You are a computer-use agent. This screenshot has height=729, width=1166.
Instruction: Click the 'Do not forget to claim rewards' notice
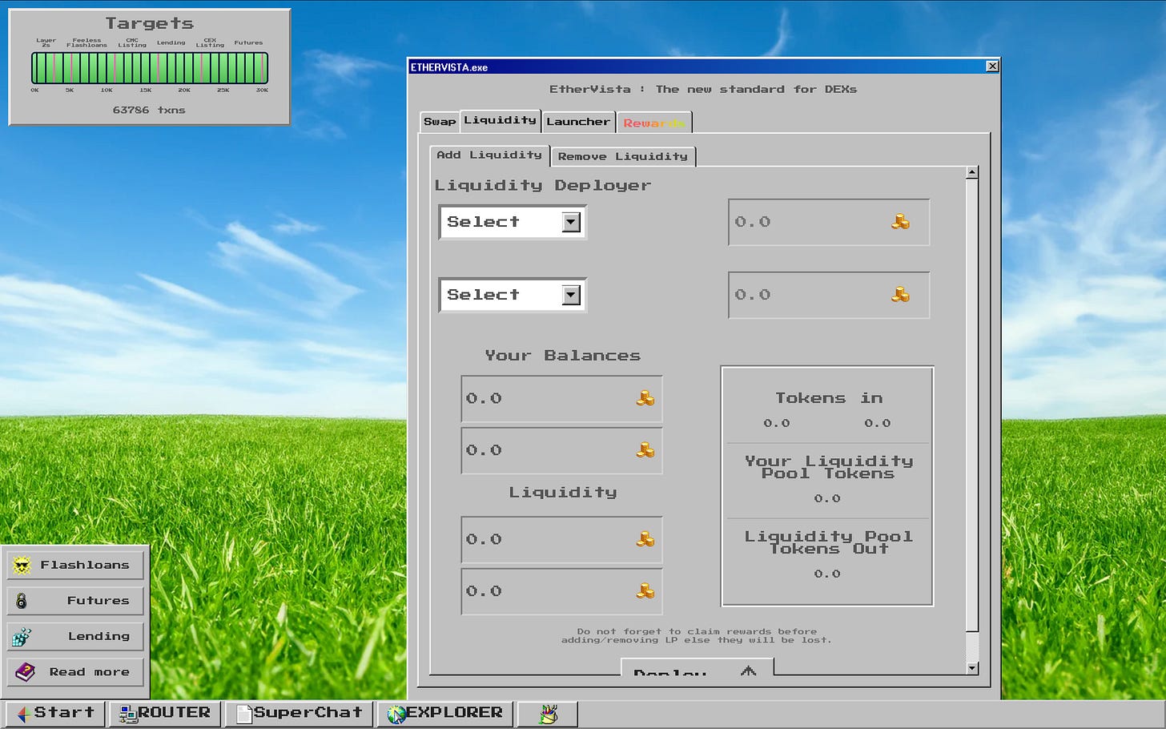coord(697,636)
